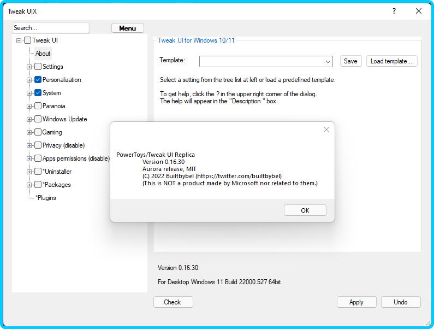The image size is (434, 329).
Task: Open the Menu button
Action: [x=128, y=28]
